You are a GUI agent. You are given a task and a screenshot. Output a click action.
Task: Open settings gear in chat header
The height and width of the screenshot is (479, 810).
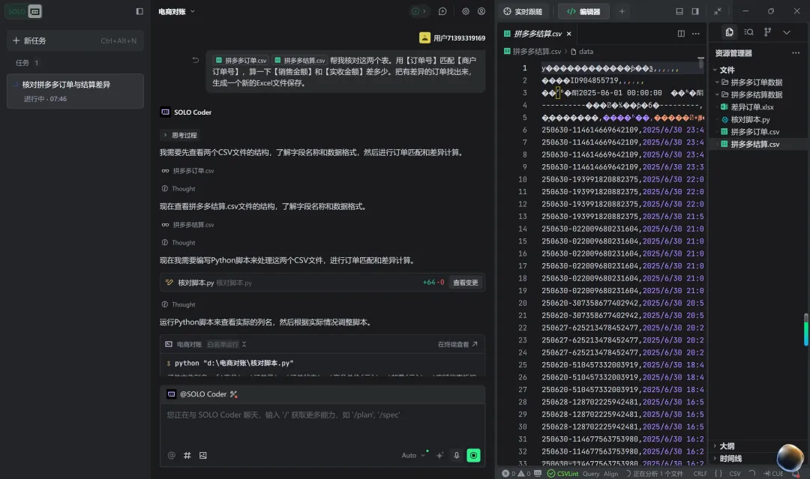466,11
